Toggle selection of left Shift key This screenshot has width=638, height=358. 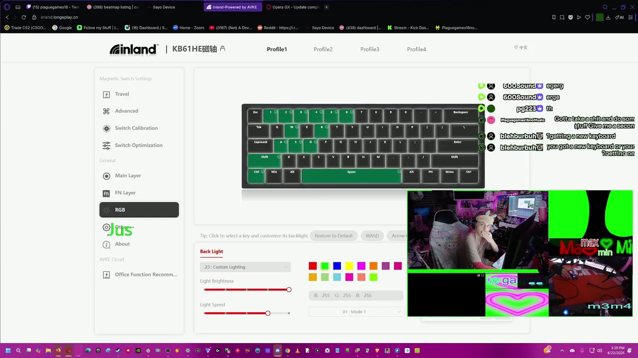[265, 160]
